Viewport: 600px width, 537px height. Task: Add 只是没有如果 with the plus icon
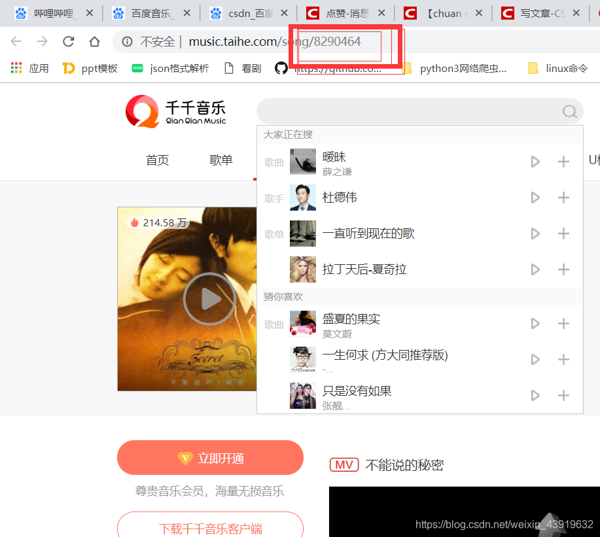coord(563,396)
